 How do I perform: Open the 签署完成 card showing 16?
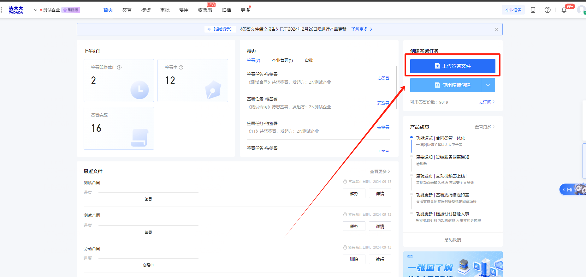click(119, 128)
